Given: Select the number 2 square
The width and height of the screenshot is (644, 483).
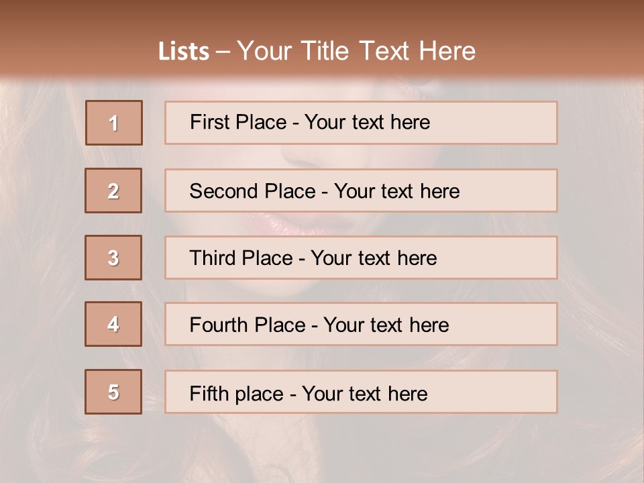Looking at the screenshot, I should (114, 191).
